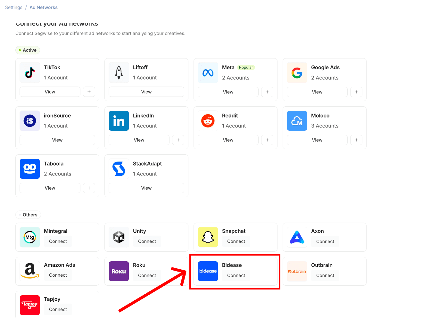Viewport: 422px width, 318px height.
Task: Add another Reddit account with plus
Action: [267, 140]
